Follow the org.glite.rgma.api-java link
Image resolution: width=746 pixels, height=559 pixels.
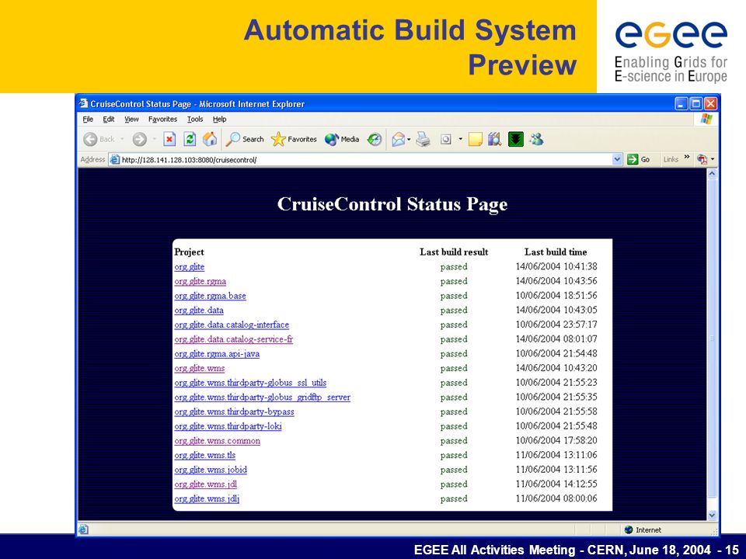tap(217, 354)
